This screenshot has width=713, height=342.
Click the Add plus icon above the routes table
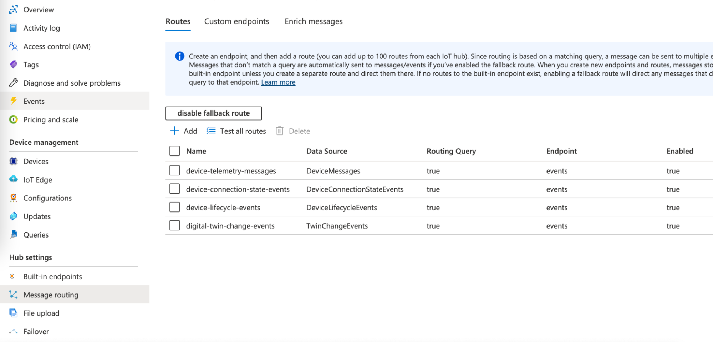pos(174,131)
